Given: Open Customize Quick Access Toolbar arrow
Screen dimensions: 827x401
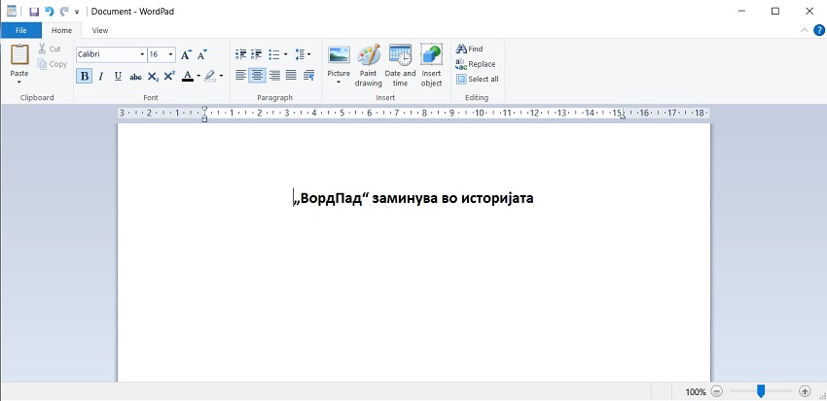Looking at the screenshot, I should [77, 12].
